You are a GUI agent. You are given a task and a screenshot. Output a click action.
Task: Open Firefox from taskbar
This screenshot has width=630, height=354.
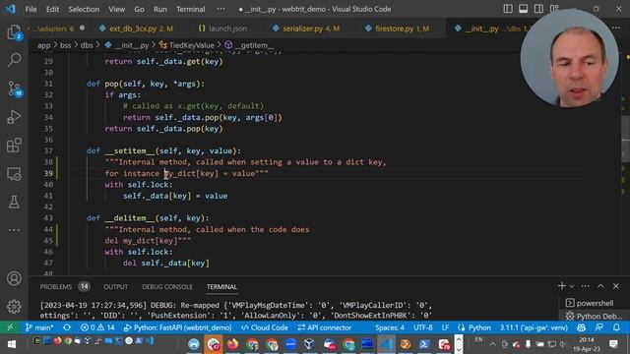(x=232, y=344)
